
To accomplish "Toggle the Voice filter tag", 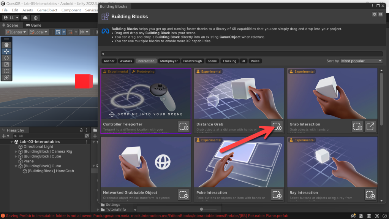I will [x=255, y=61].
